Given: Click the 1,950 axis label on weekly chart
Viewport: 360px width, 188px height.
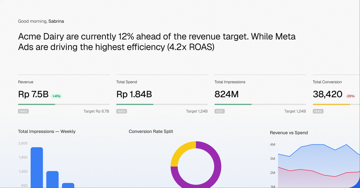Looking at the screenshot, I should [23, 157].
